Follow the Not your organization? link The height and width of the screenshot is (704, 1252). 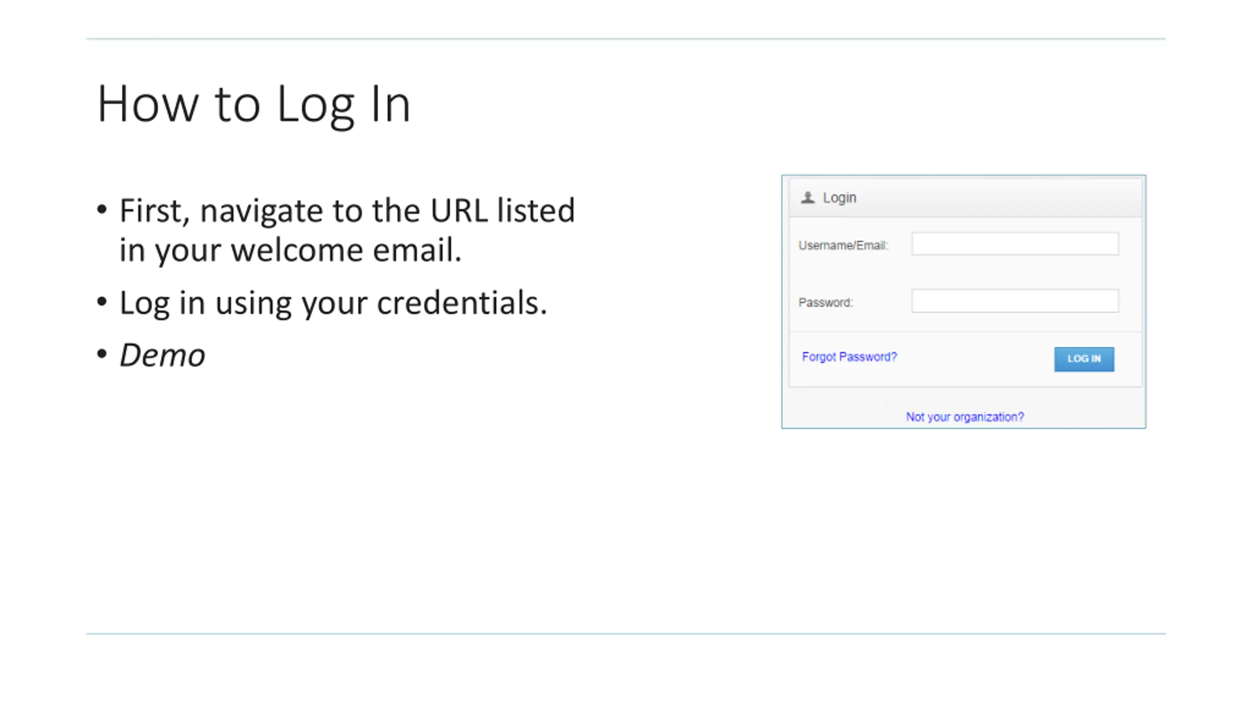click(x=965, y=417)
